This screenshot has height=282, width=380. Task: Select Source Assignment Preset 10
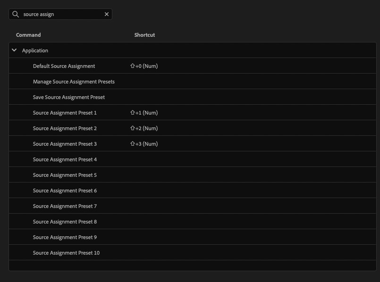coord(66,253)
